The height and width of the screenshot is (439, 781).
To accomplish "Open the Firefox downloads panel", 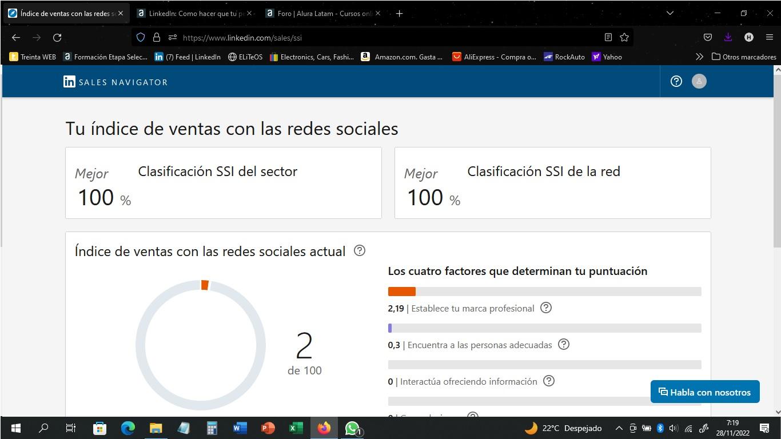I will 728,37.
